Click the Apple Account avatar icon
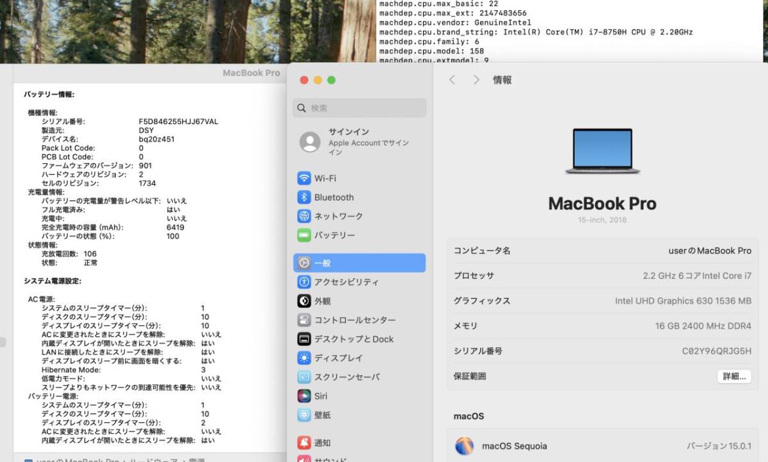768x462 pixels. coord(310,142)
